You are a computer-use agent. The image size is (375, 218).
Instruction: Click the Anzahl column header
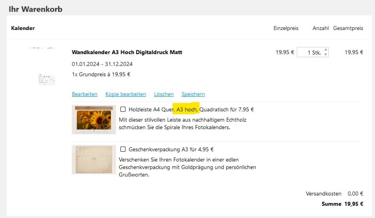(x=320, y=28)
